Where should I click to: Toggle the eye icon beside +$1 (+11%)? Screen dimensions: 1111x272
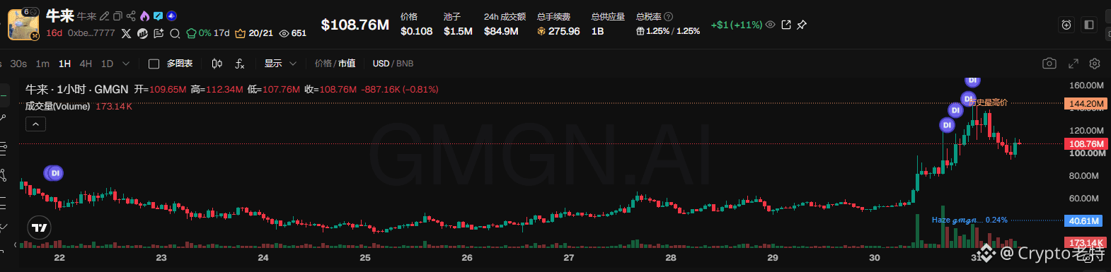771,25
